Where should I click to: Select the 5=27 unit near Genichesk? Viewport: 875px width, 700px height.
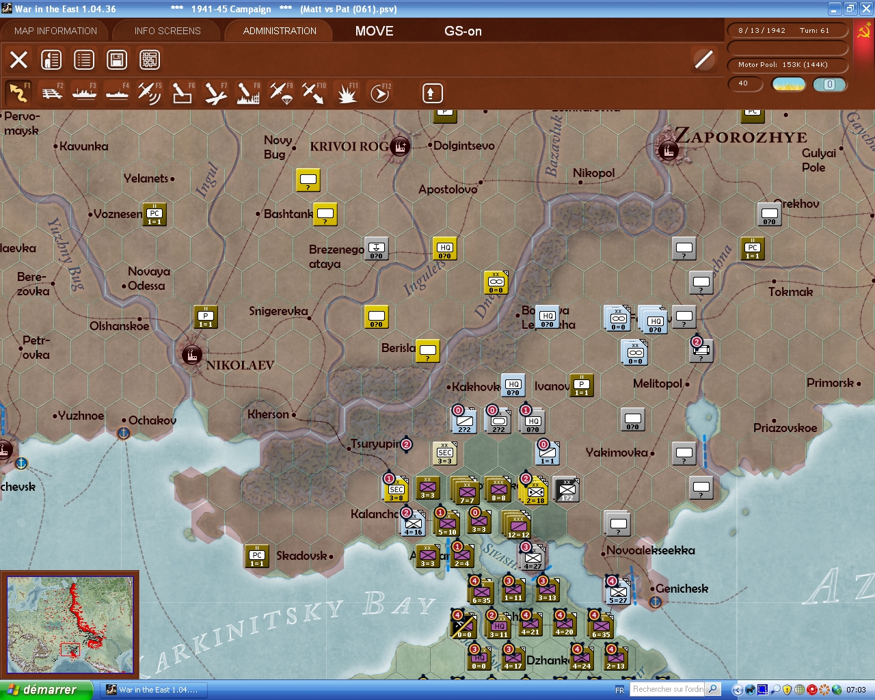point(617,591)
